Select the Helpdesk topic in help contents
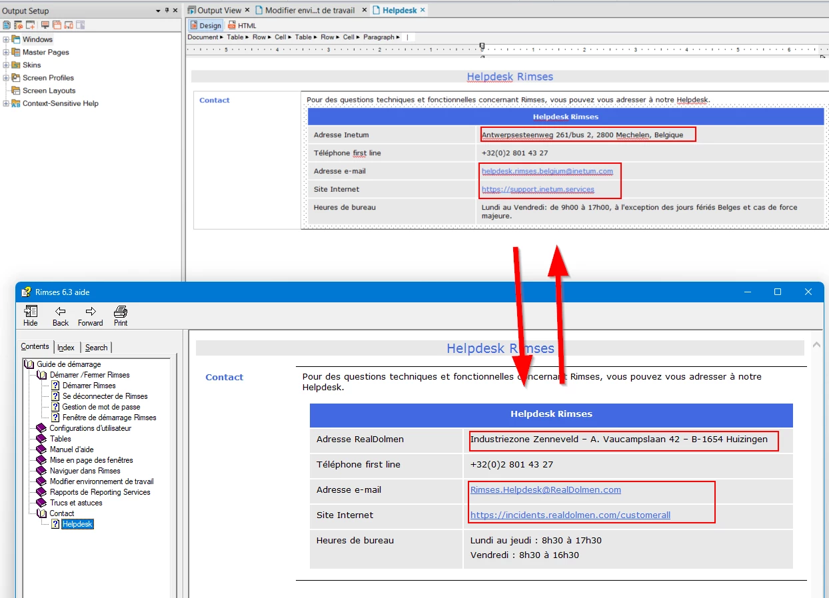The height and width of the screenshot is (598, 829). tap(77, 524)
